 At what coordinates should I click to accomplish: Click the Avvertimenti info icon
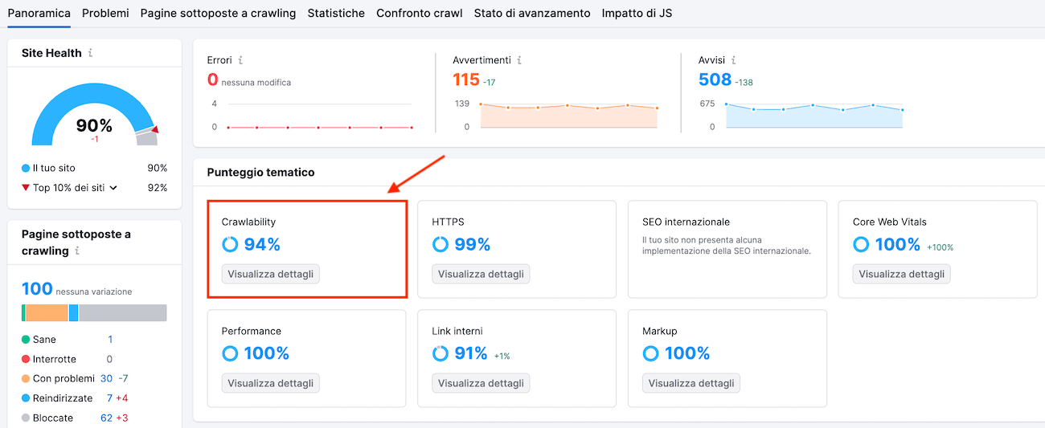coord(519,60)
